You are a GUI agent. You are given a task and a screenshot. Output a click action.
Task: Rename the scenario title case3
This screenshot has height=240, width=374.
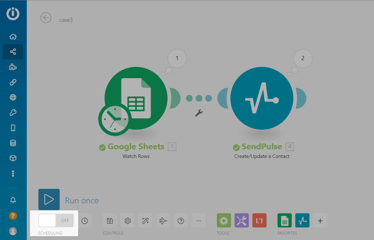pyautogui.click(x=66, y=20)
